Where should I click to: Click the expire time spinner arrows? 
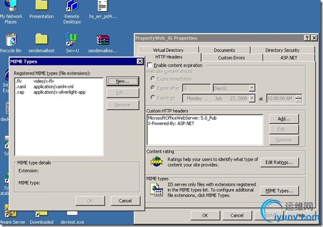[299, 98]
